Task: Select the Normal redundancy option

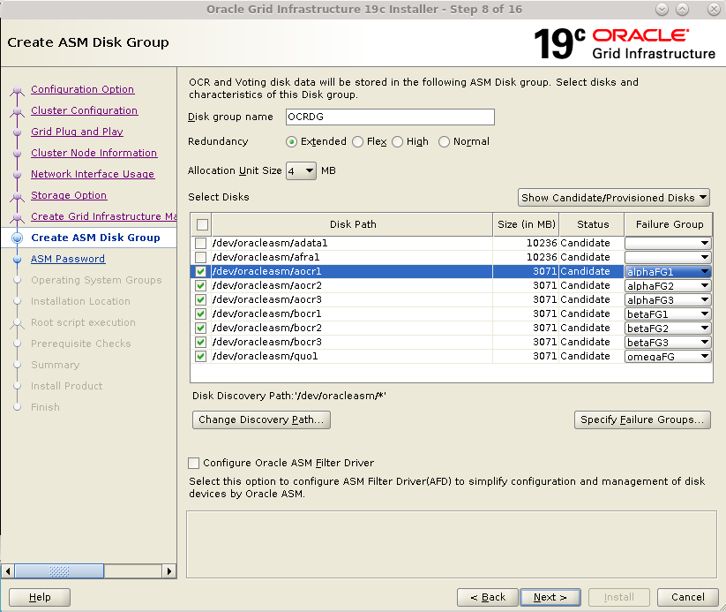Action: coord(444,141)
